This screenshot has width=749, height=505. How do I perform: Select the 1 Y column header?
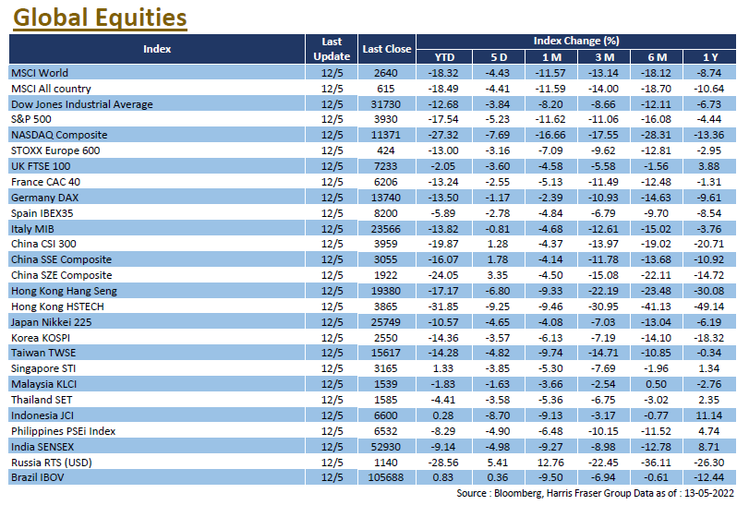[x=710, y=57]
